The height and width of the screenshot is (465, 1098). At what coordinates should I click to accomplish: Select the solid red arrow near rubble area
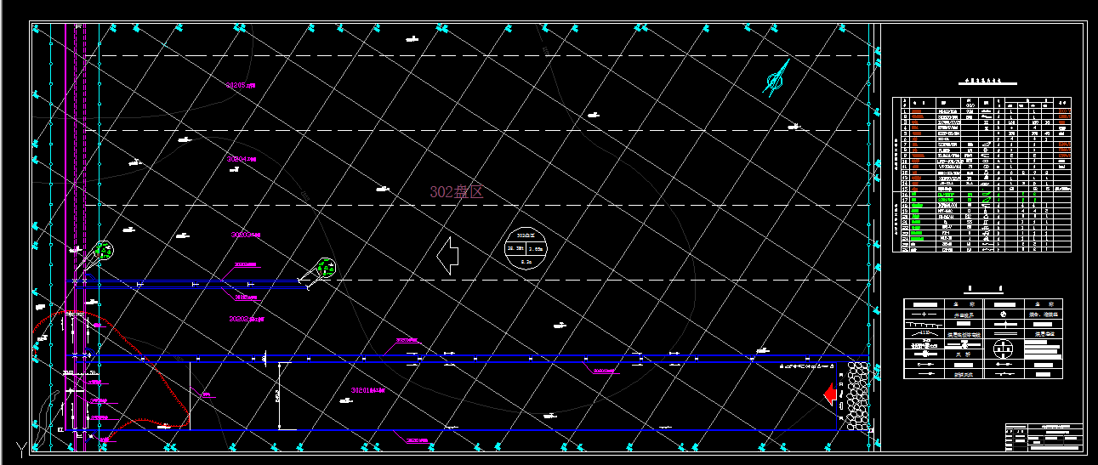[830, 394]
